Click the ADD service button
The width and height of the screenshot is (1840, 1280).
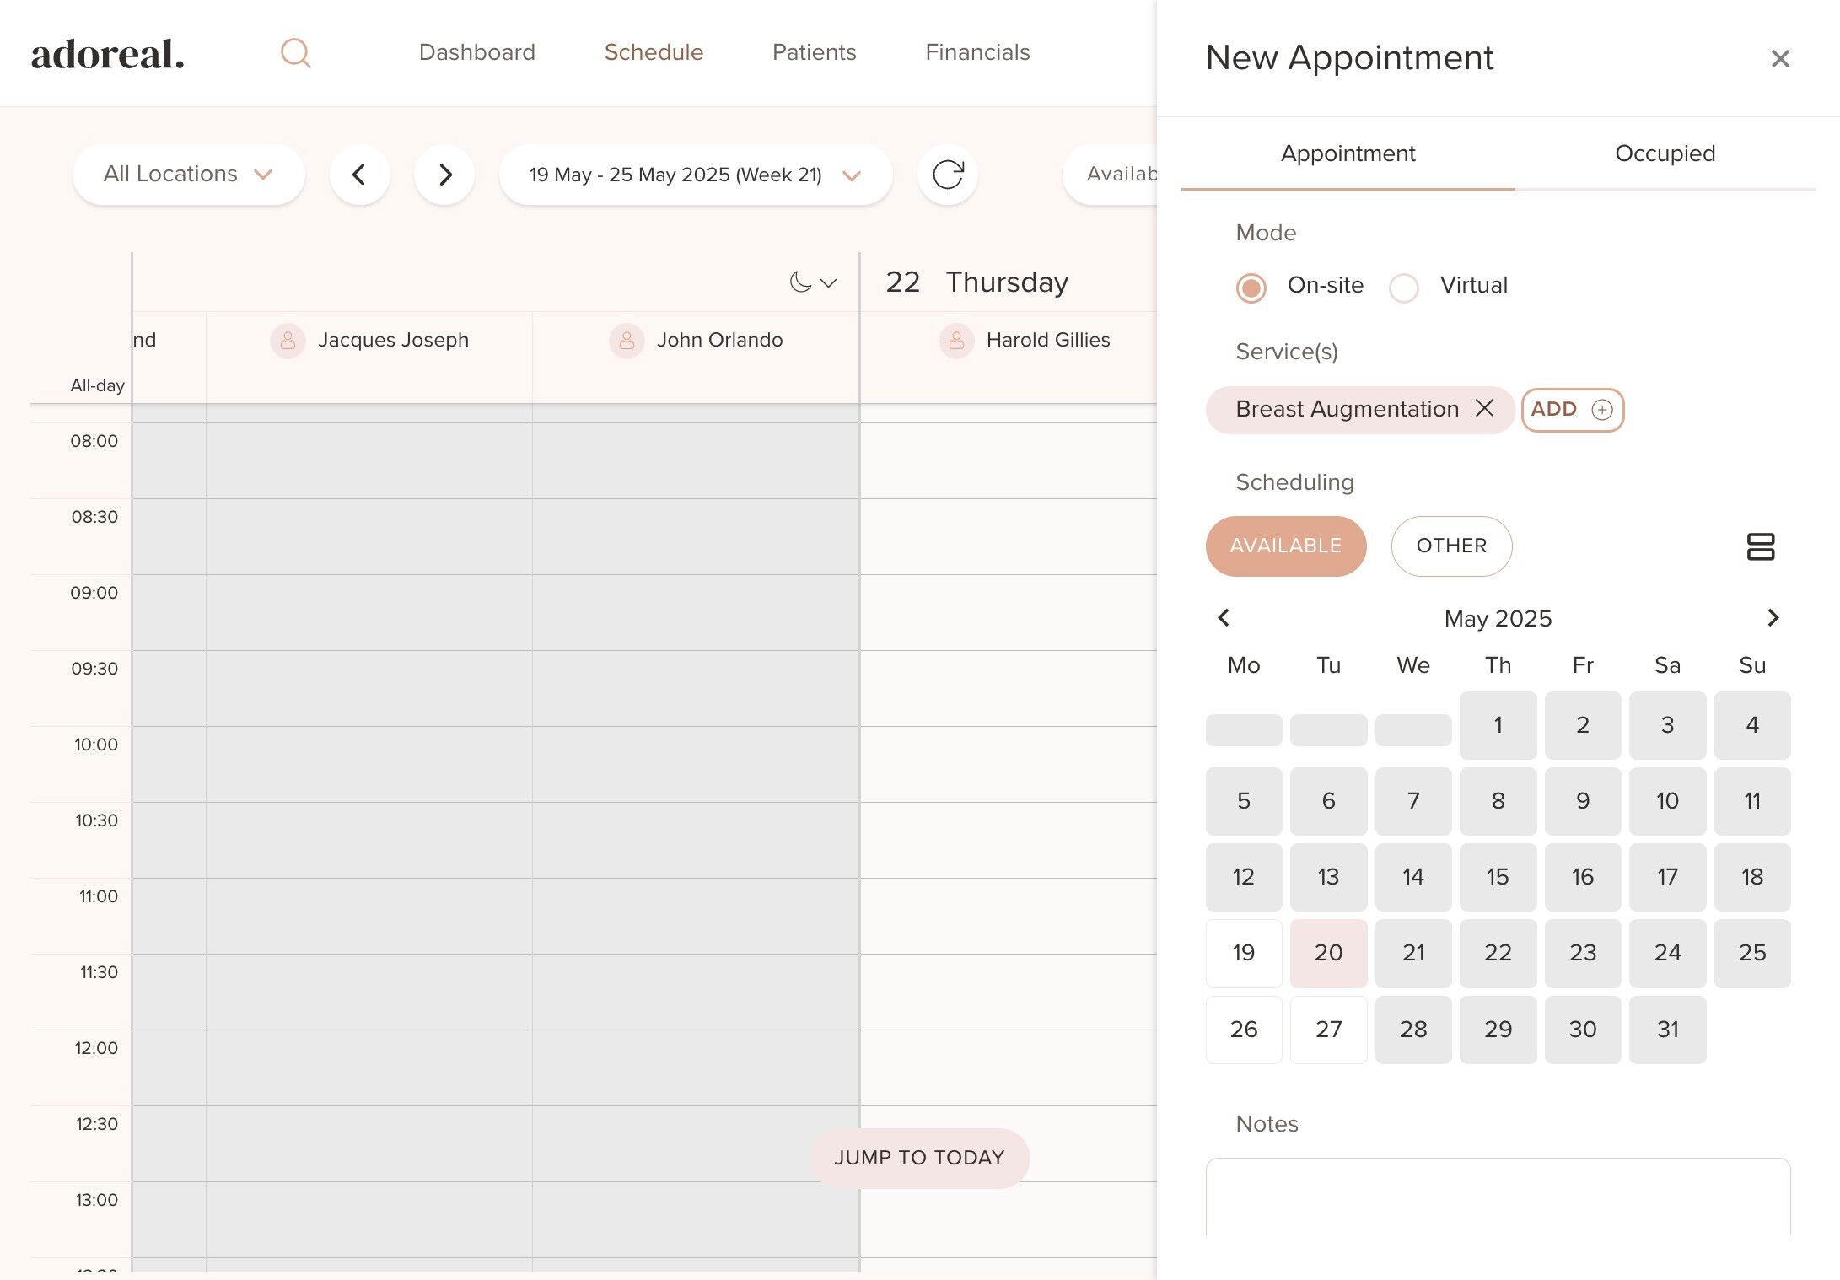1572,409
